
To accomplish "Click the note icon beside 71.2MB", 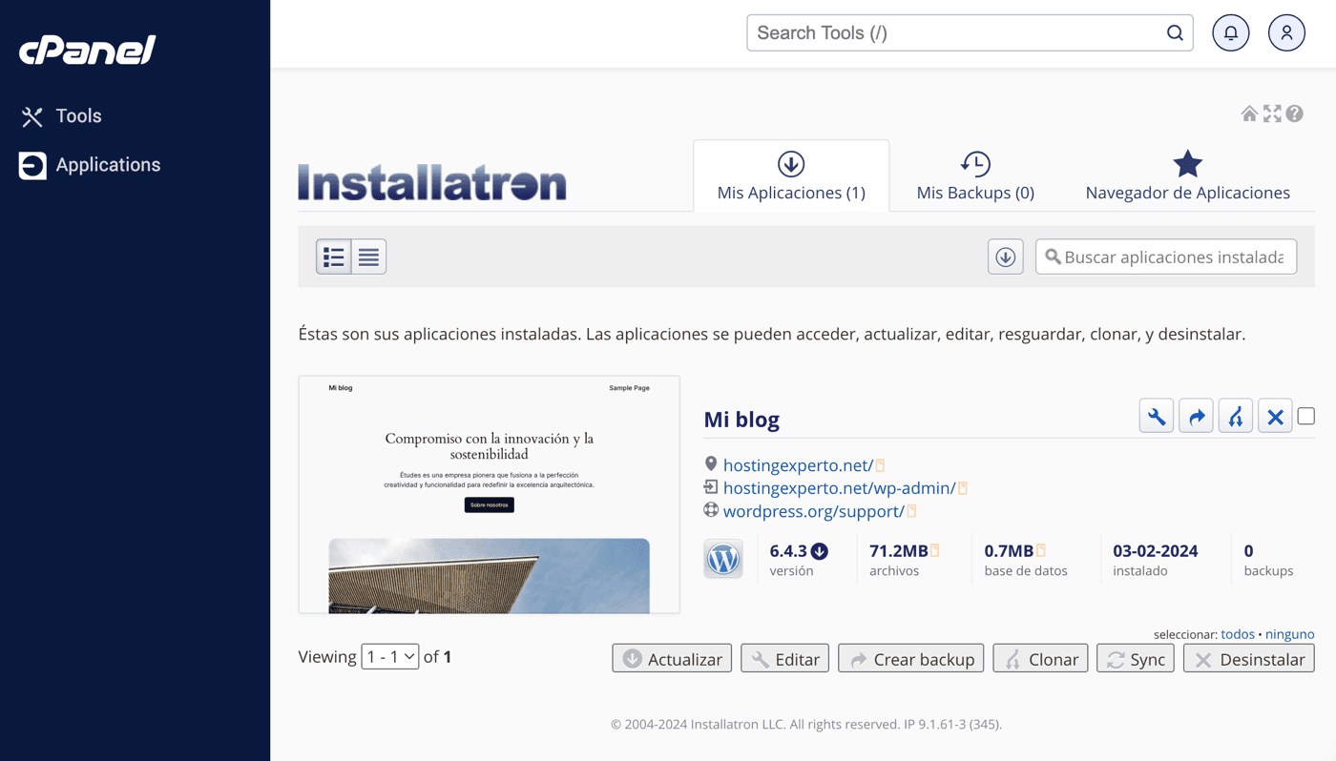I will [935, 550].
